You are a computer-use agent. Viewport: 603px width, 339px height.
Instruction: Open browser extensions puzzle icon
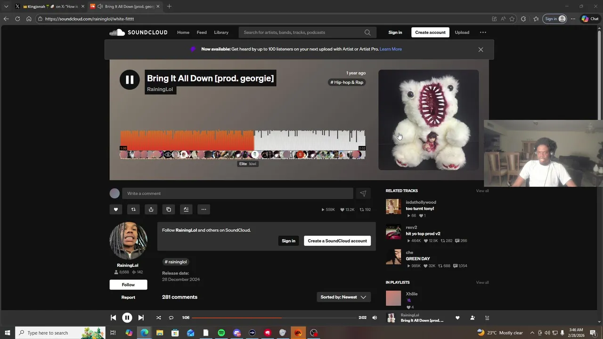pyautogui.click(x=523, y=19)
